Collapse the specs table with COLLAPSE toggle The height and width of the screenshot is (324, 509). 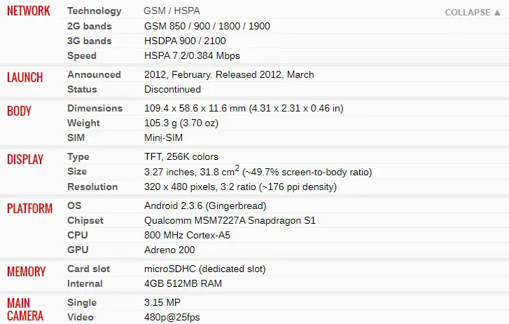click(471, 12)
